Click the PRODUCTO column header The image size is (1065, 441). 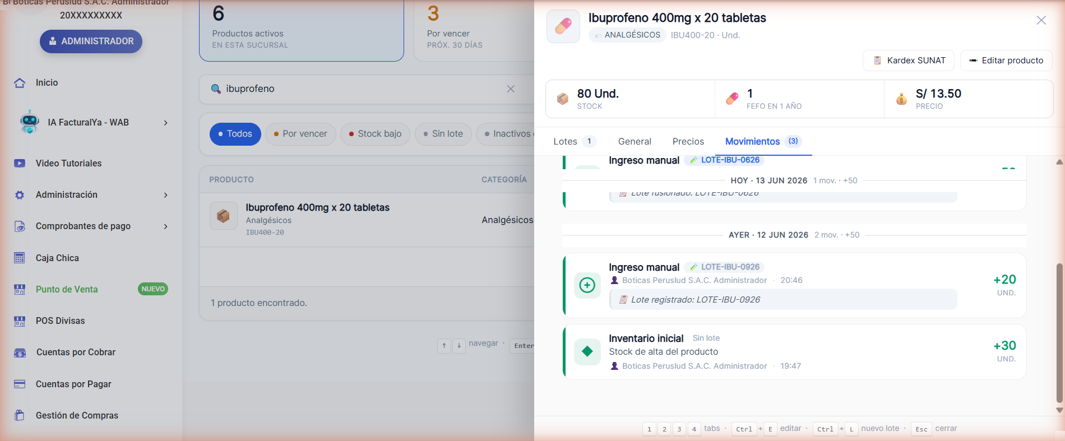click(231, 179)
